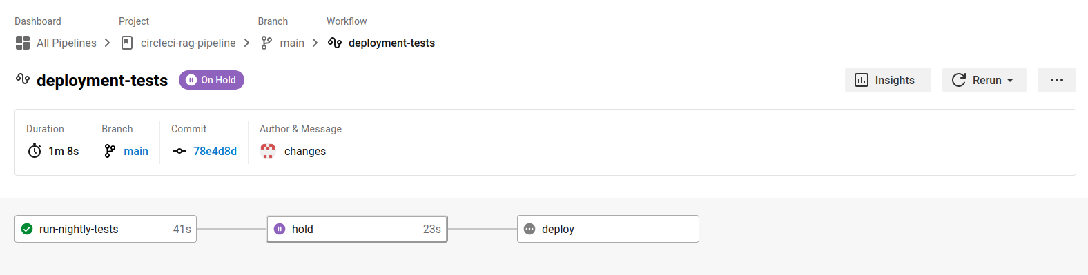1088x275 pixels.
Task: Go to All Pipelines breadcrumb
Action: (66, 43)
